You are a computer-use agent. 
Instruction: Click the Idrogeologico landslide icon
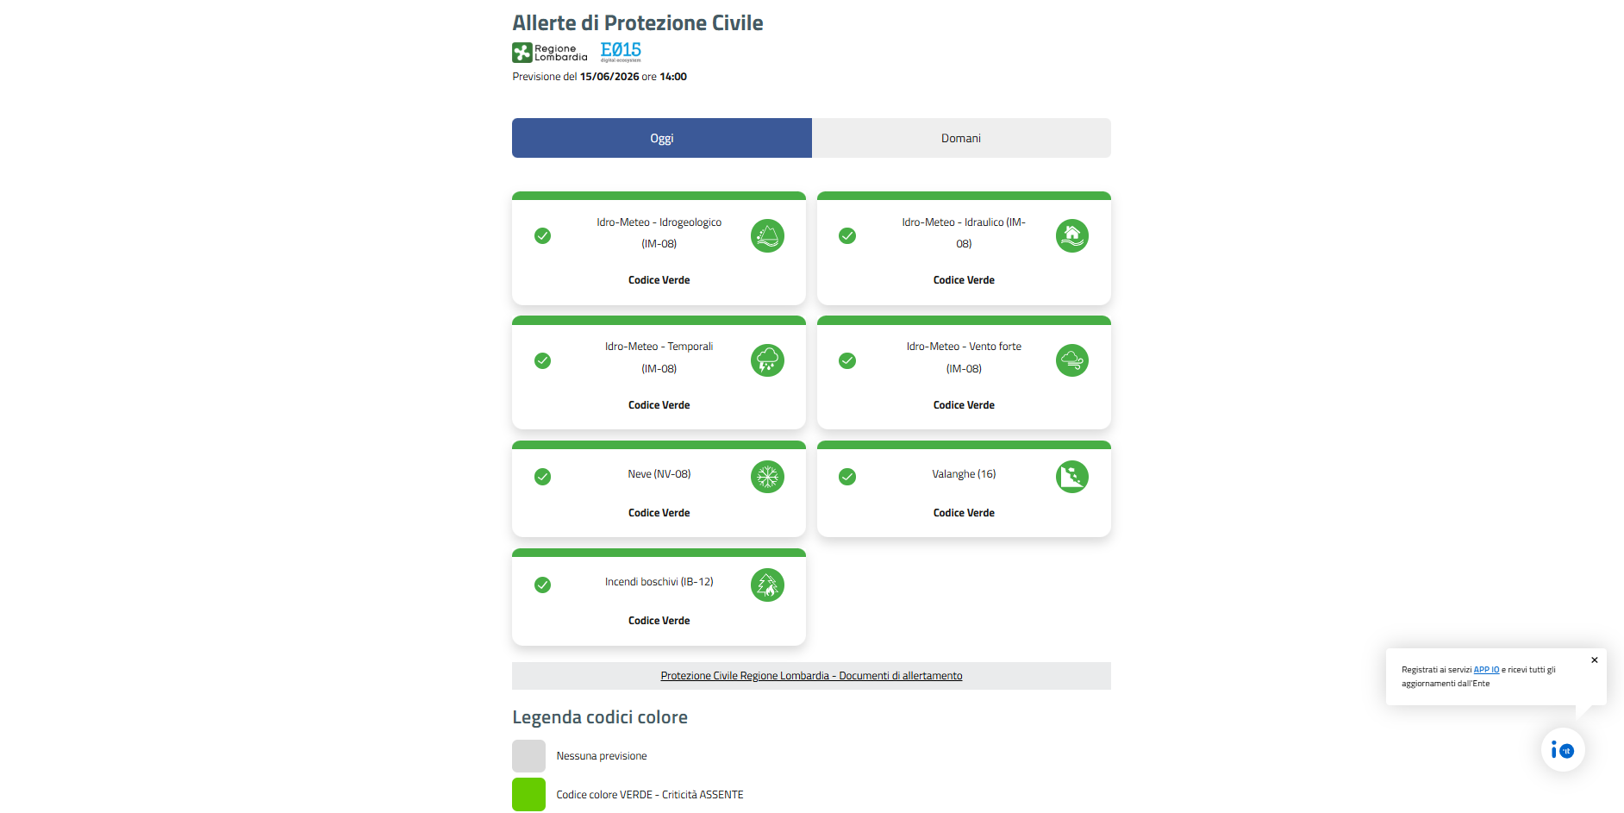coord(767,235)
